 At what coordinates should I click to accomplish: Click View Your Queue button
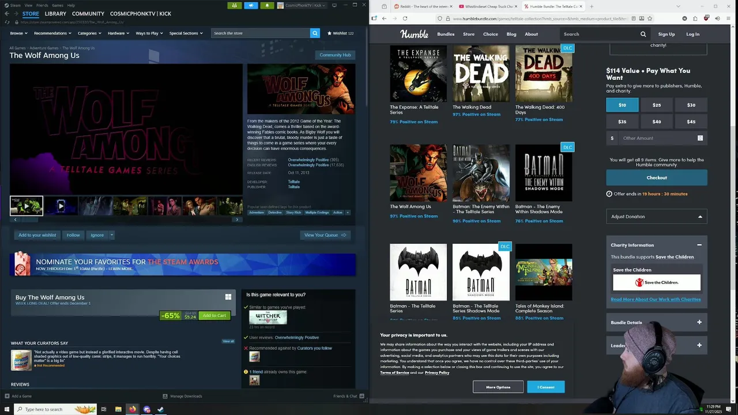pos(325,235)
